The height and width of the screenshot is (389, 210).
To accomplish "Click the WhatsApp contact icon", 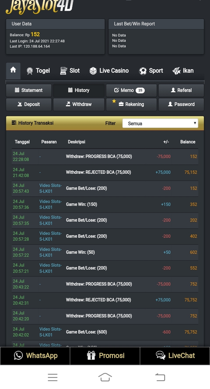I will pos(18,355).
